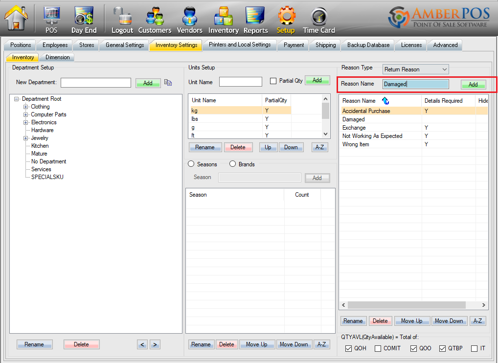Open the Stores tab
498x363 pixels.
click(87, 45)
